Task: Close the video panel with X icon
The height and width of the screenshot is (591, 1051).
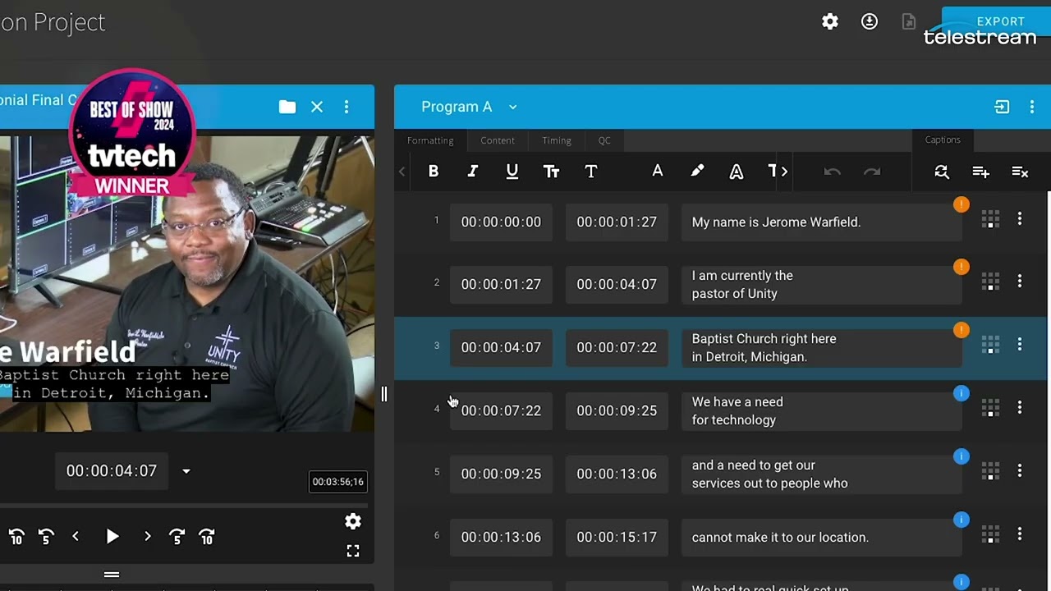Action: pos(317,107)
